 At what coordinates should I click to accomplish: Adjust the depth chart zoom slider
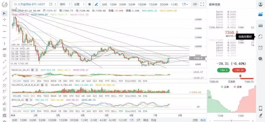coord(231,121)
